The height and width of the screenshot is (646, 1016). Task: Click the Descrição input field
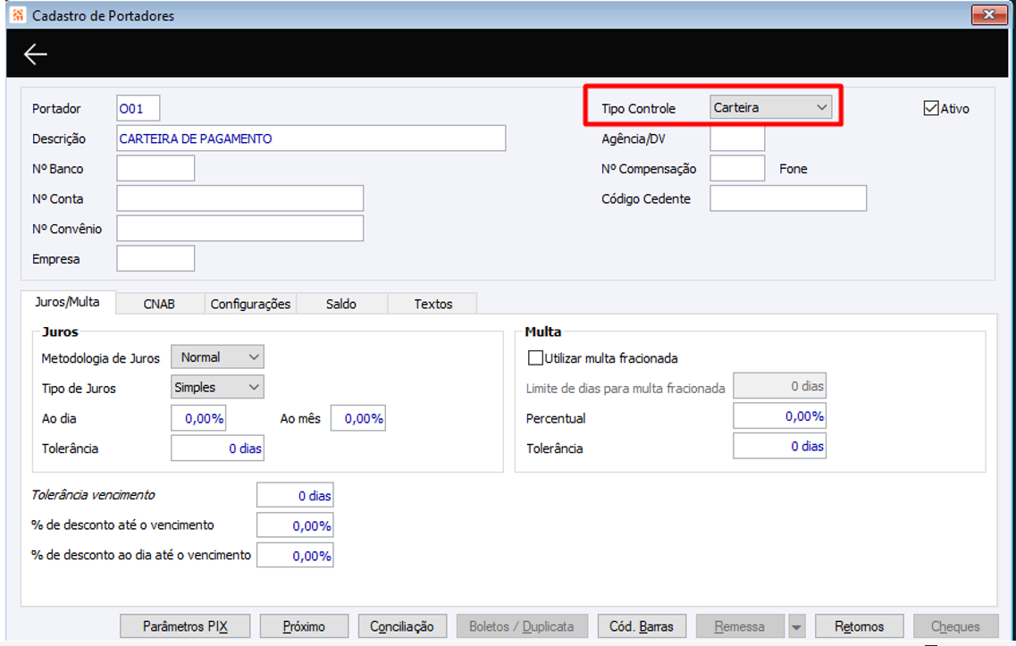click(x=311, y=138)
